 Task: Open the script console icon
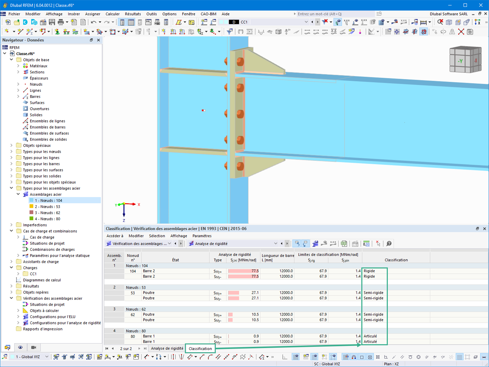[x=149, y=22]
